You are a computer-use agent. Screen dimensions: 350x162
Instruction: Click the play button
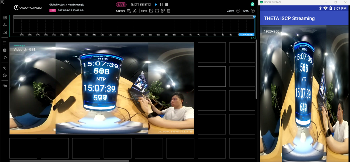click(156, 5)
